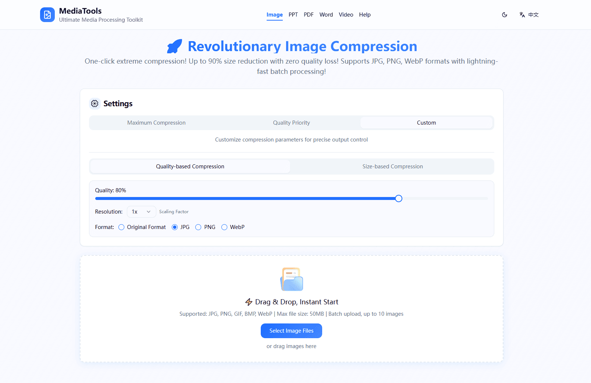Image resolution: width=591 pixels, height=383 pixels.
Task: Open the Help menu
Action: click(365, 15)
